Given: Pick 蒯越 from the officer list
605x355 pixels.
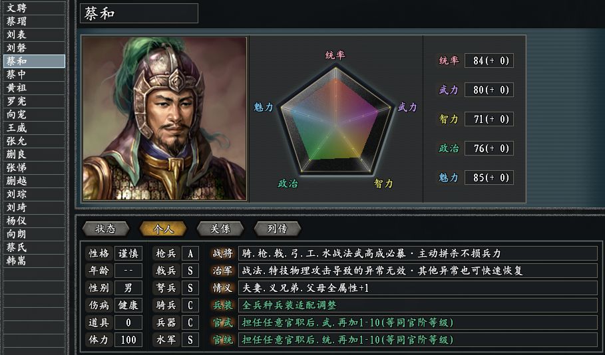Looking at the screenshot, I should 17,181.
